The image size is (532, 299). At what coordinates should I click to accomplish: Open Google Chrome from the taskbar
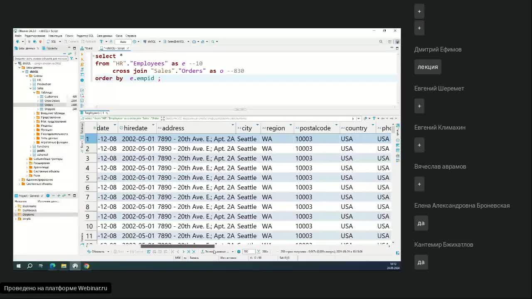86,266
